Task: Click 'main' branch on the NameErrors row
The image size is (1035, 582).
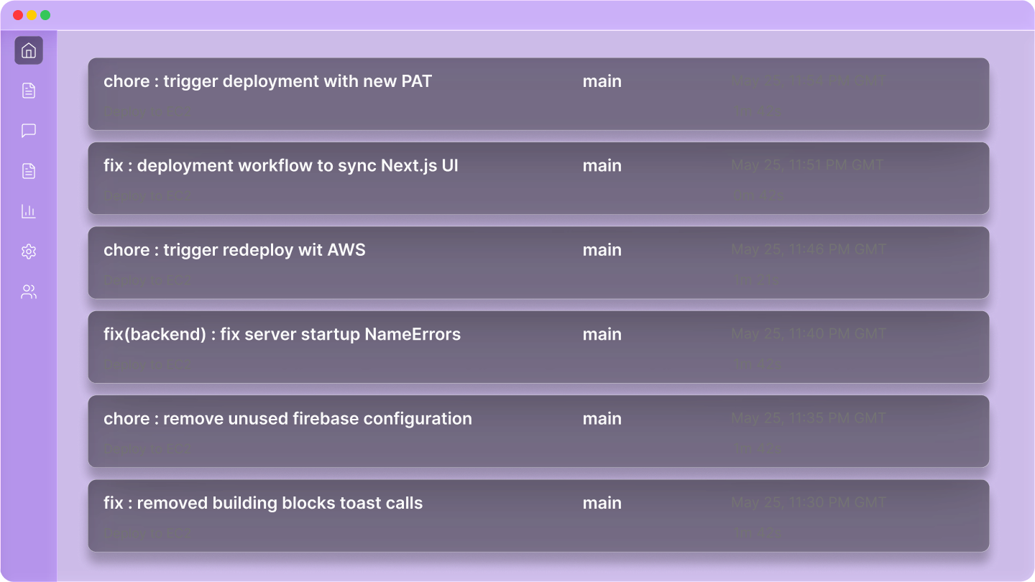Action: [602, 335]
